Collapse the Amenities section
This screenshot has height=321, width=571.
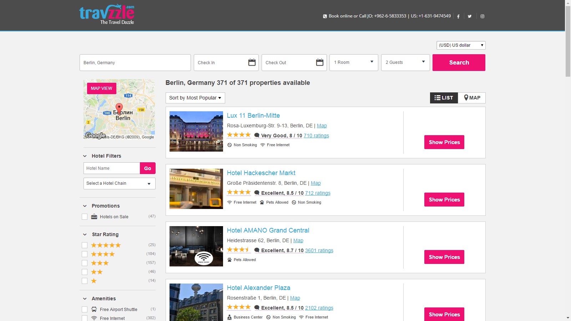pos(85,299)
